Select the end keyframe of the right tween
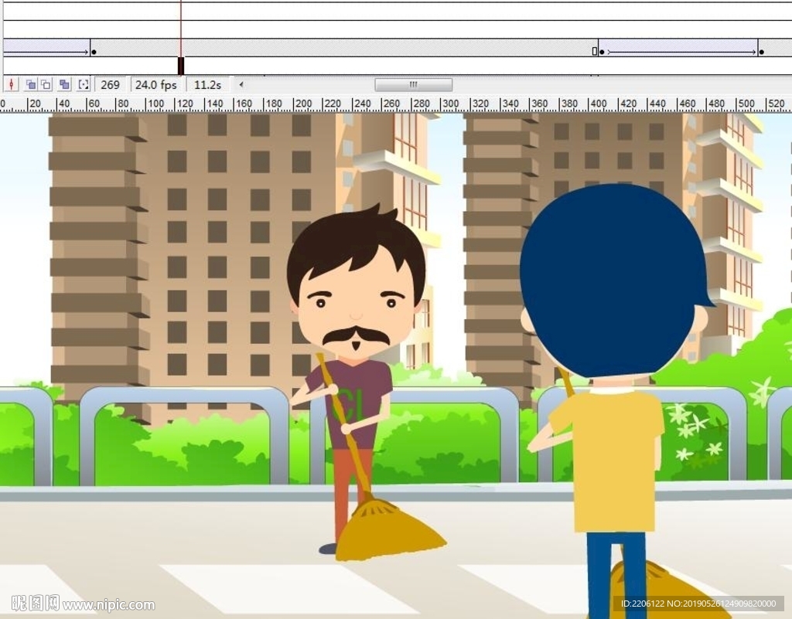 [762, 52]
